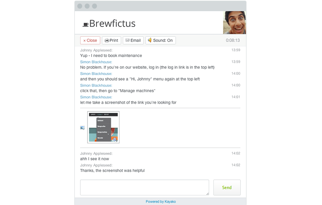Open the shared screenshot thumbnail
Image resolution: width=322 pixels, height=205 pixels.
coord(103,127)
